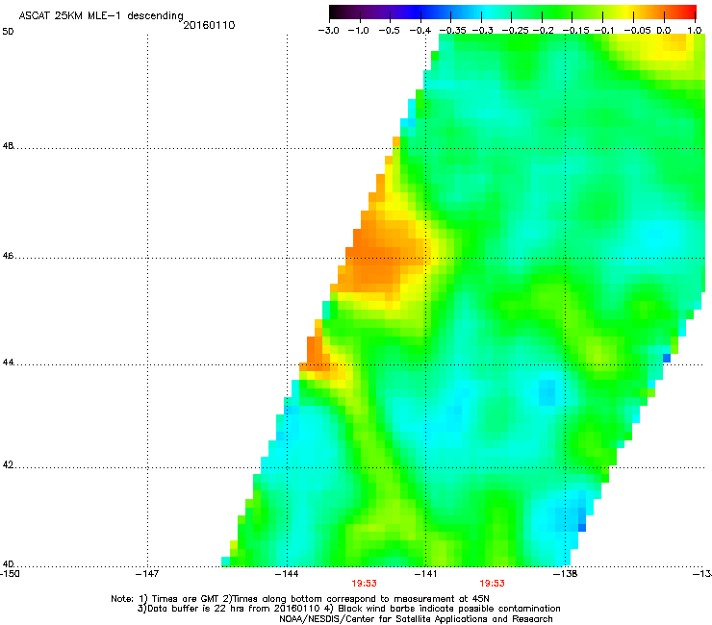
Task: Click latitude label 46
Action: click(8, 256)
